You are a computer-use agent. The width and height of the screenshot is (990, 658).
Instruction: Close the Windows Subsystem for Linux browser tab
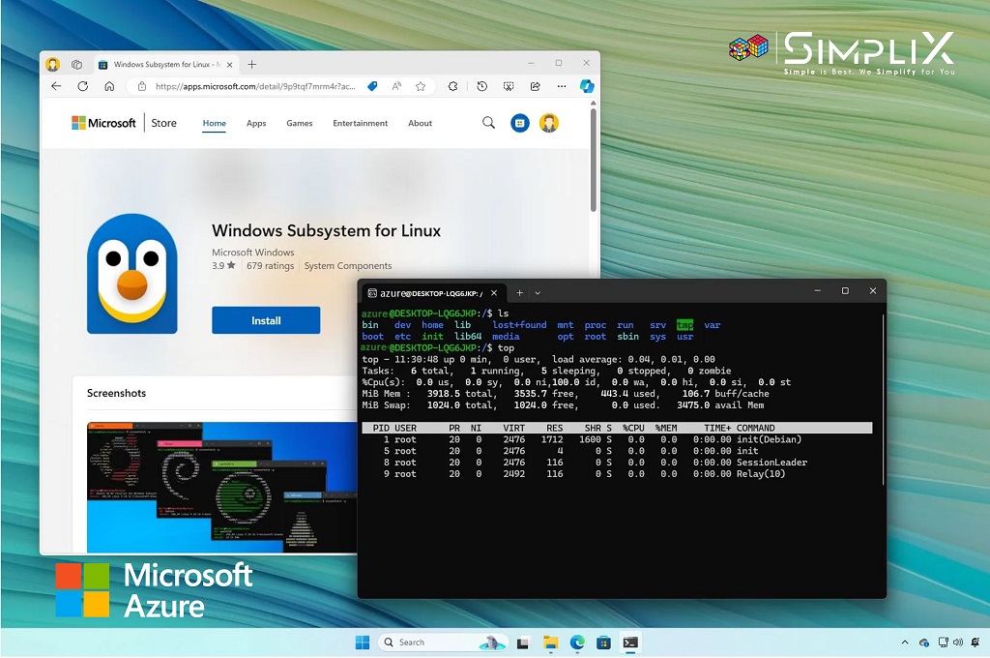pos(230,65)
